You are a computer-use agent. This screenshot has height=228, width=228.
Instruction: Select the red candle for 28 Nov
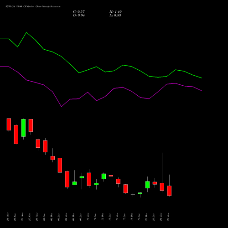tap(38, 143)
